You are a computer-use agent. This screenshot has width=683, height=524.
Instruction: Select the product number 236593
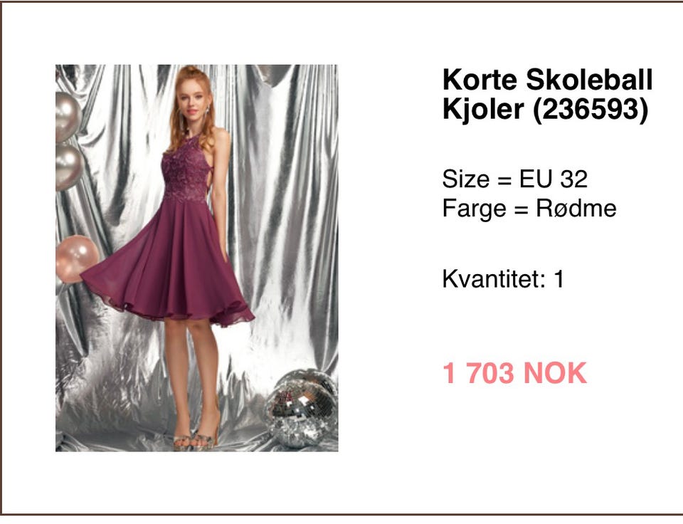tap(591, 109)
